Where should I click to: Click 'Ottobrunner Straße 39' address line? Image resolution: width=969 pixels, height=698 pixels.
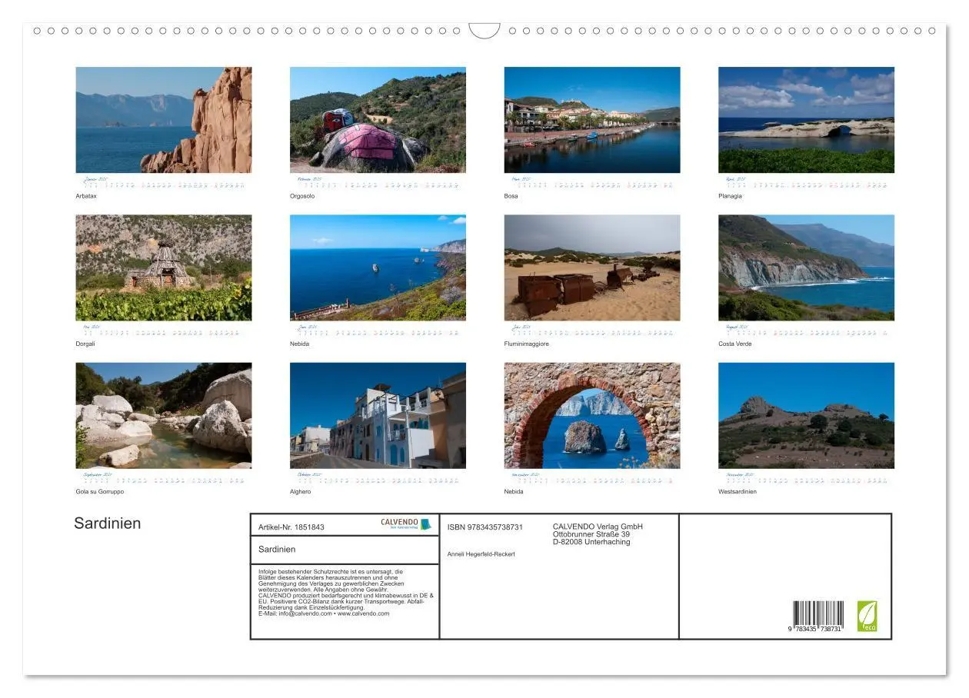pyautogui.click(x=591, y=534)
